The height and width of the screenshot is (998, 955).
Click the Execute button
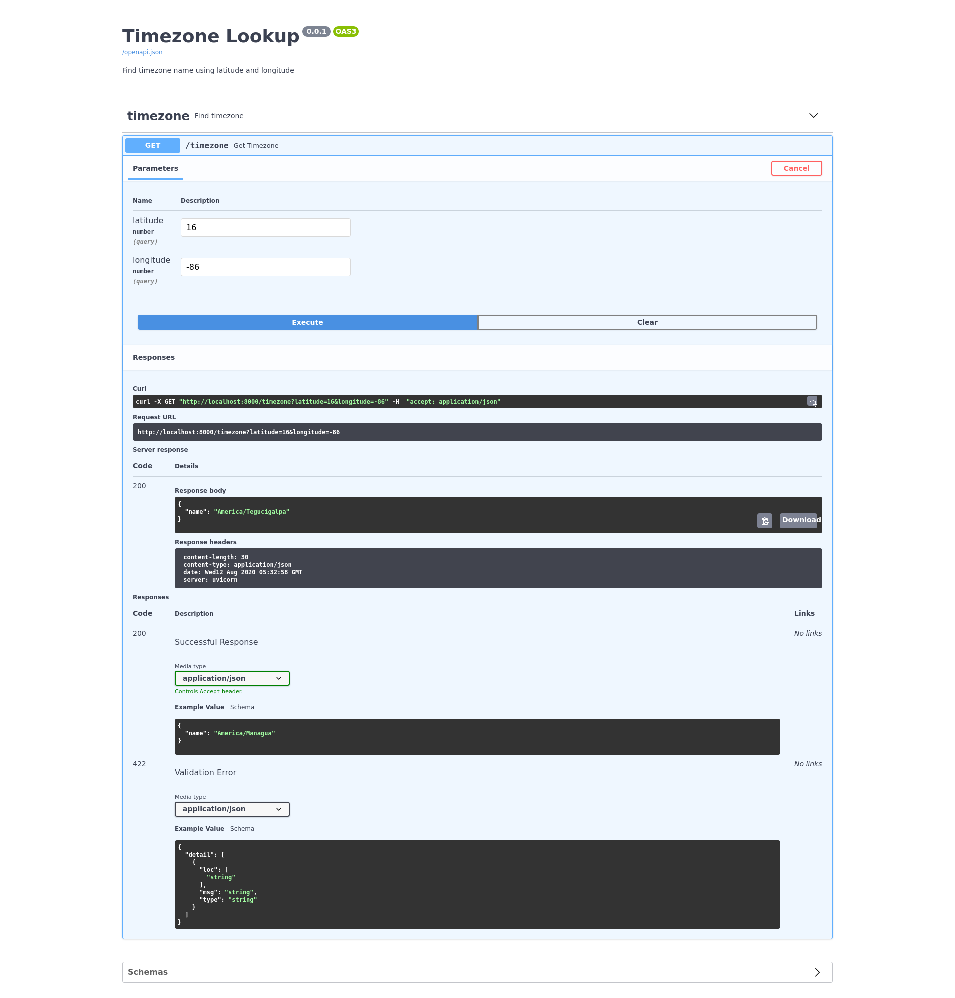307,322
